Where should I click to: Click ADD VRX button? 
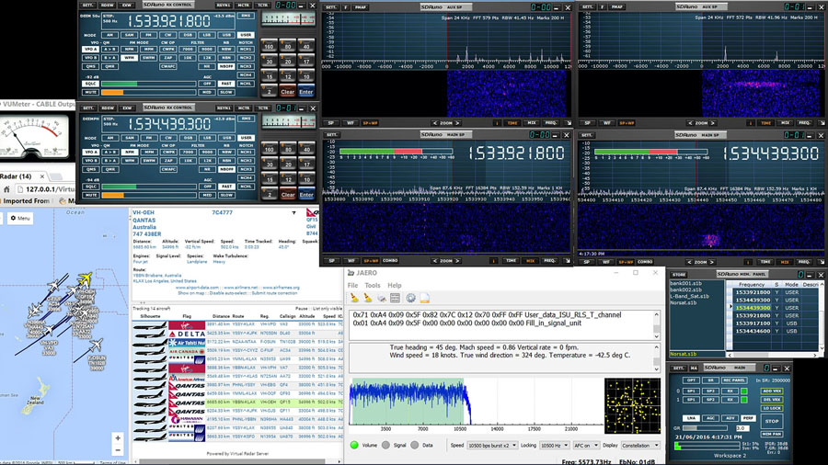(x=772, y=391)
